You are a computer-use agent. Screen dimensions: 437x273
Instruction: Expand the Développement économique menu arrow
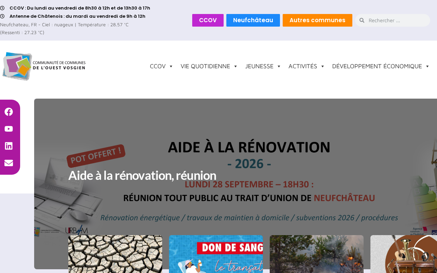[x=427, y=66]
